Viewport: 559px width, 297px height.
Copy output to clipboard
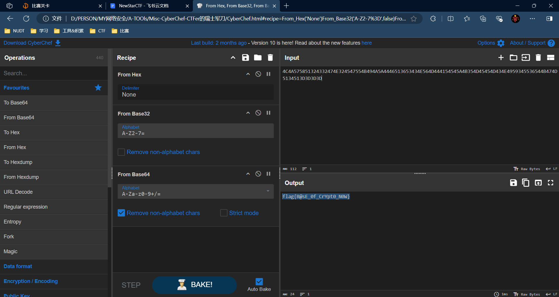click(526, 183)
